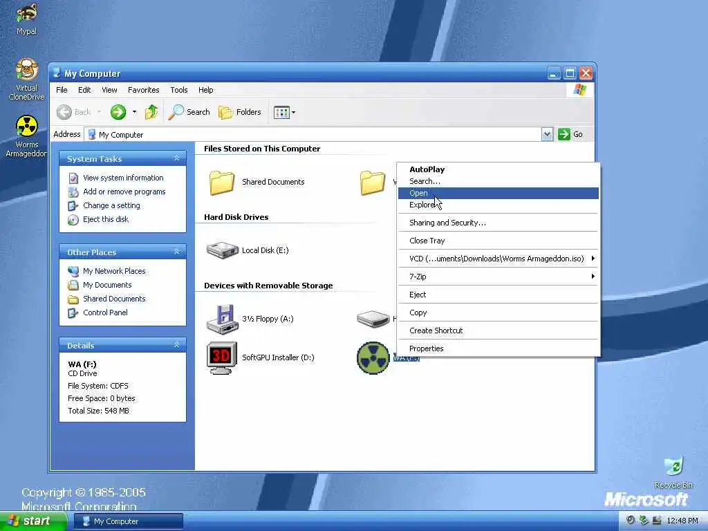Expand the 7-Zip submenu
Viewport: 708px width, 531px height.
498,277
